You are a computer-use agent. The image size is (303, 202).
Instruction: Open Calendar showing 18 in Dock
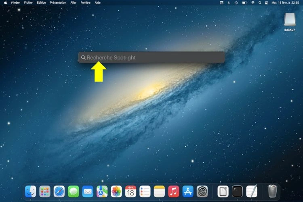[x=130, y=191]
